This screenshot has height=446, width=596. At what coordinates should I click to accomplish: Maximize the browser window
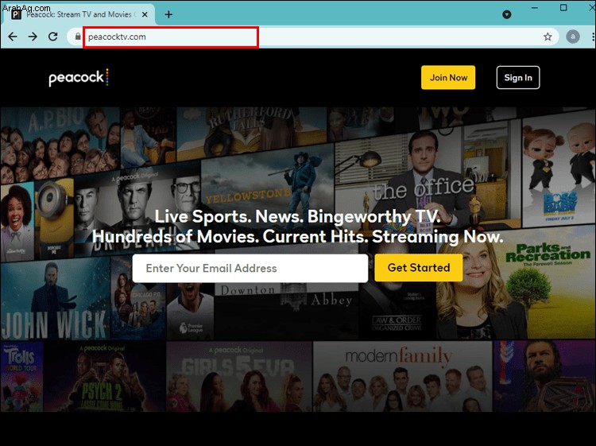tap(563, 8)
